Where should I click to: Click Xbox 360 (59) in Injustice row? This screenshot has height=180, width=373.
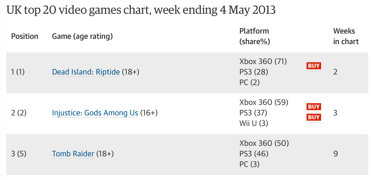pyautogui.click(x=264, y=102)
